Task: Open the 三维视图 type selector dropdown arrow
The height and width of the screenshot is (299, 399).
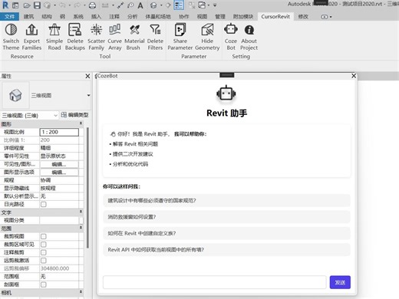Action: pos(88,95)
